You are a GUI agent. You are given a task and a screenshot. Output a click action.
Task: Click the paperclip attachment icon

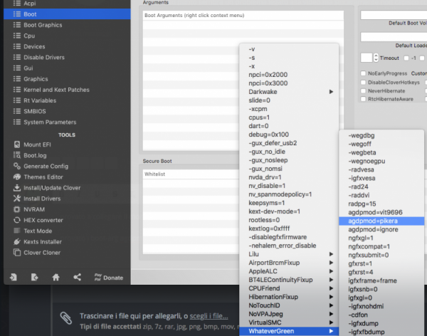[65, 318]
